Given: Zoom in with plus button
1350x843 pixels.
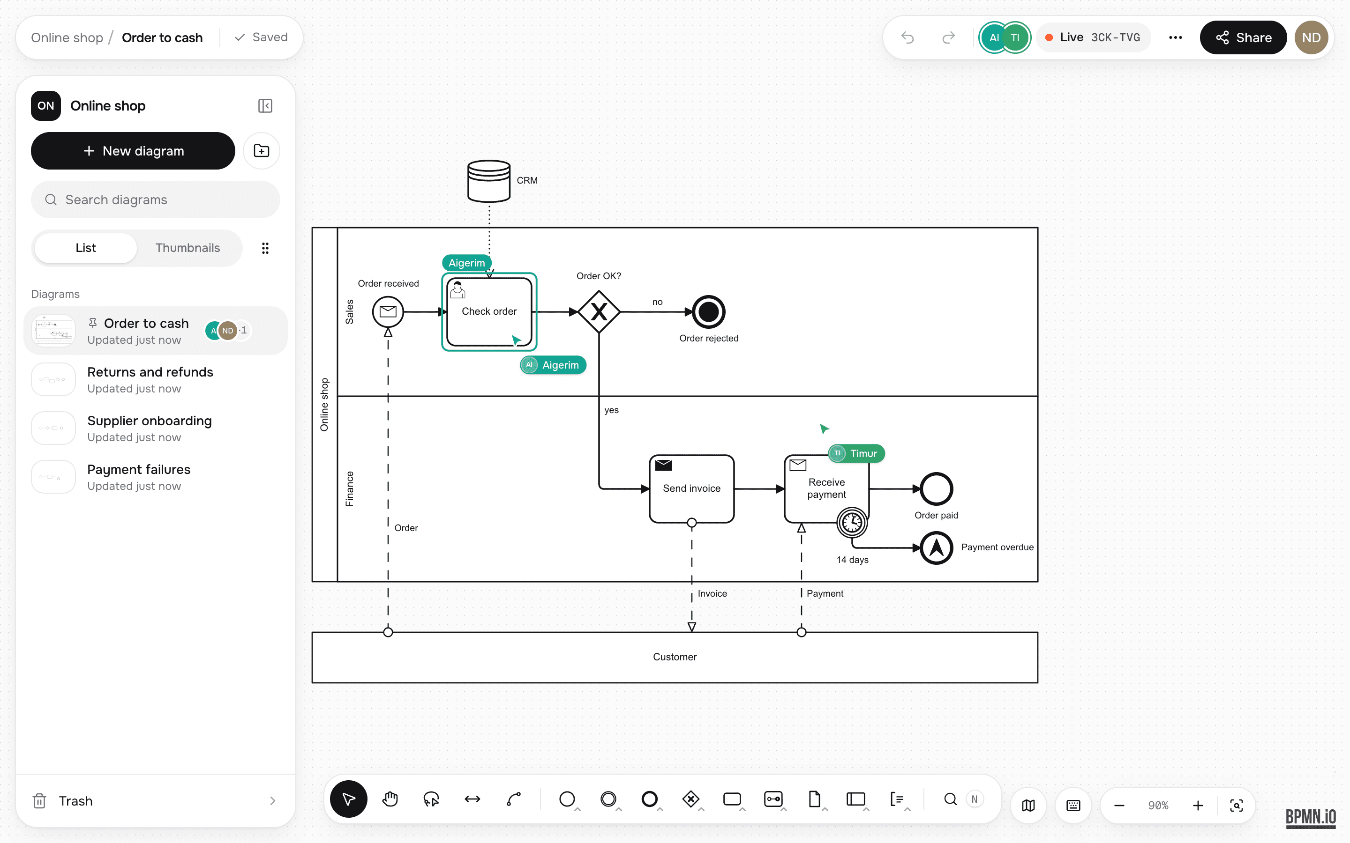Looking at the screenshot, I should coord(1198,805).
